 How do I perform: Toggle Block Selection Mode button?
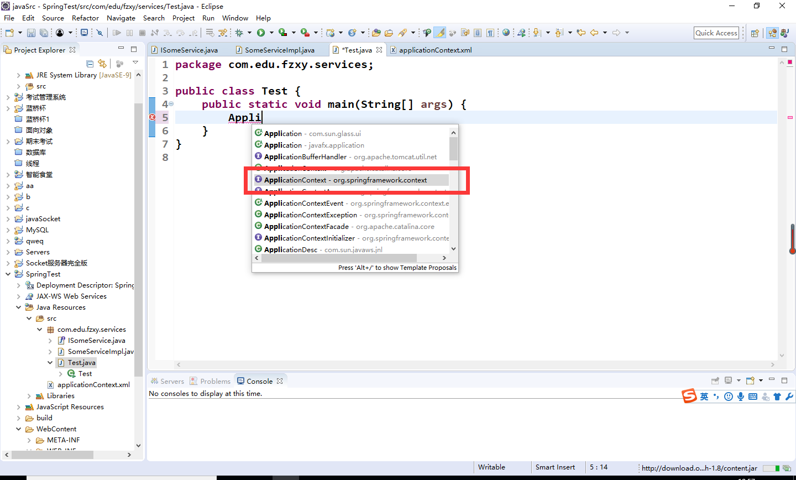(478, 33)
